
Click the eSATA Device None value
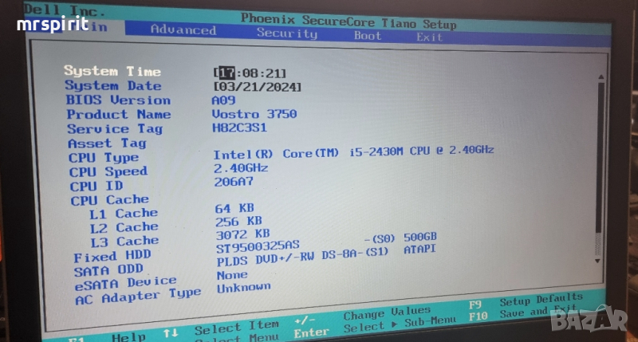click(232, 273)
